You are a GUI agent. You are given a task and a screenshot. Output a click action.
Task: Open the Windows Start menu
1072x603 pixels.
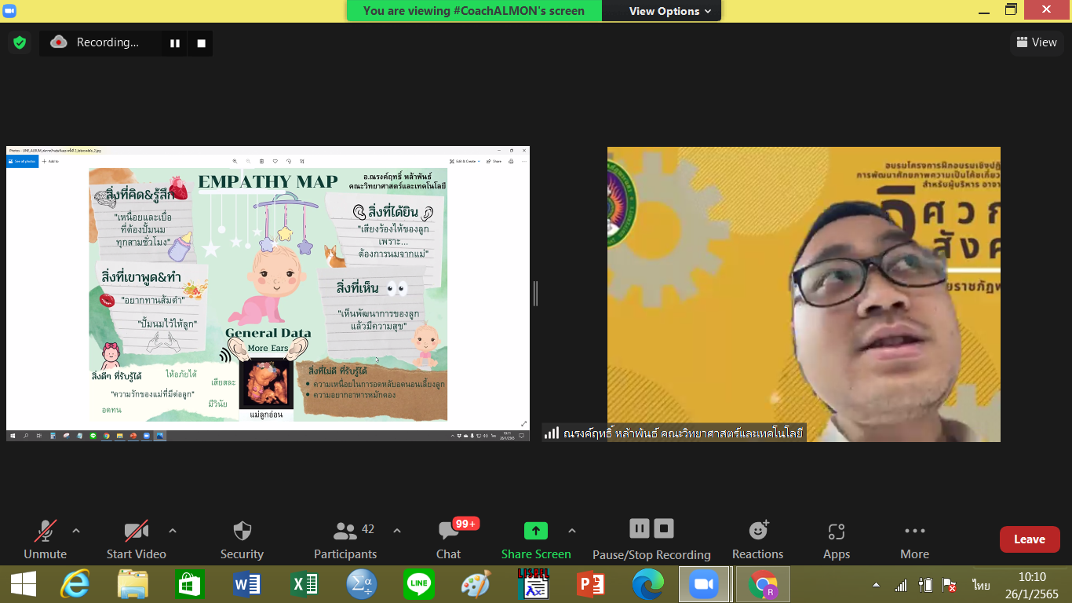click(23, 584)
